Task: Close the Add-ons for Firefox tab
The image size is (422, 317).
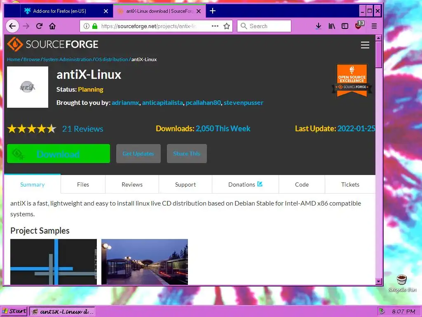Action: pyautogui.click(x=106, y=11)
